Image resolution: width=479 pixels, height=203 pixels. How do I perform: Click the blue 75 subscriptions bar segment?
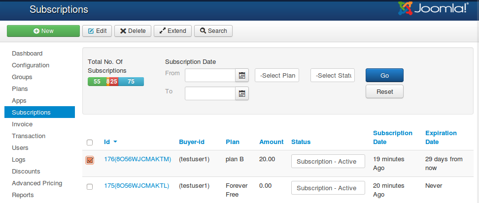[x=131, y=82]
